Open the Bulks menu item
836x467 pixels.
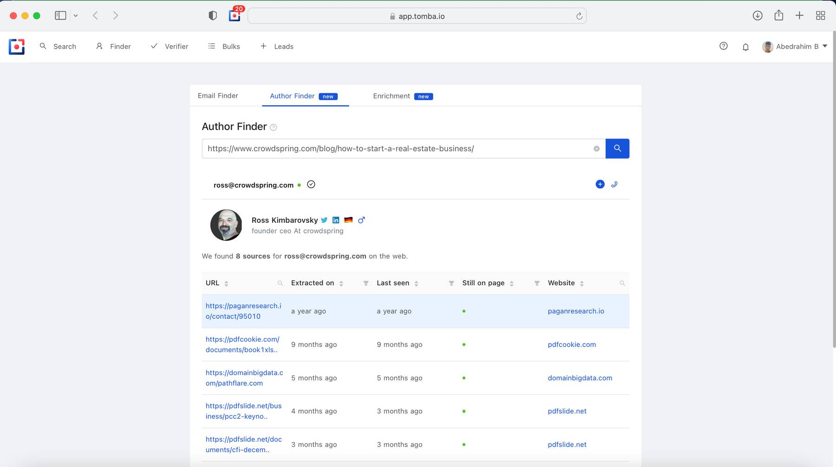[224, 46]
